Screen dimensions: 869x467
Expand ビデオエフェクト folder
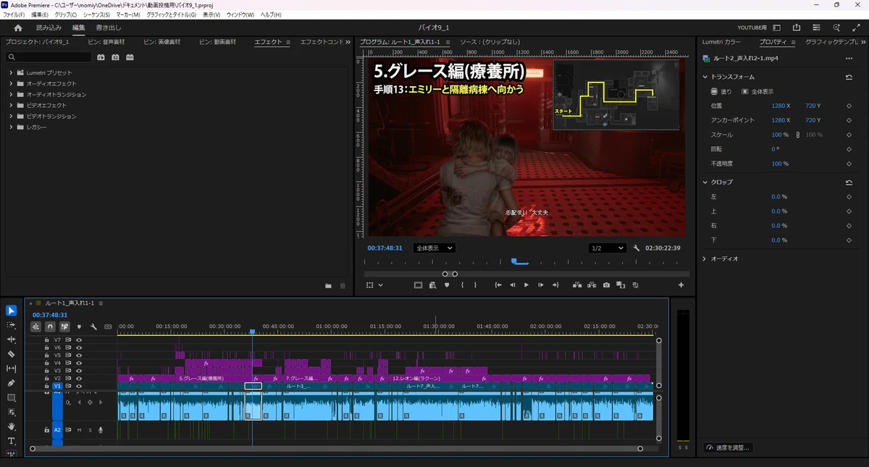click(12, 105)
